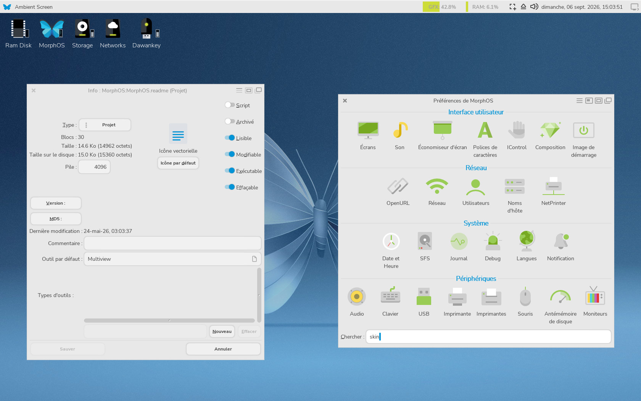The height and width of the screenshot is (401, 641).
Task: Open the menu icon in Préférences titlebar
Action: pos(579,101)
